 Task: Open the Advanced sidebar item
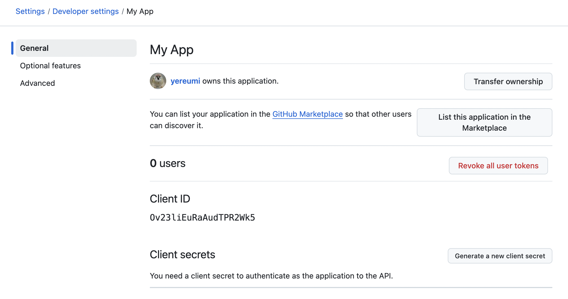38,83
